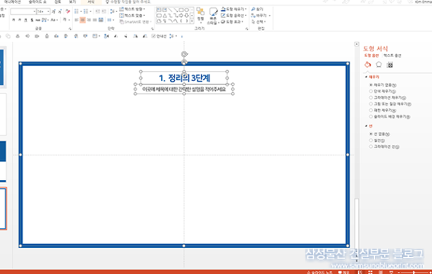Switch to reading view in status bar
Image resolution: width=432 pixels, height=274 pixels.
(x=381, y=272)
